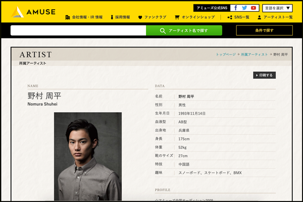Click the person icon beside アーティスト一覧
Screen dimensions: 303x202
tap(259, 17)
